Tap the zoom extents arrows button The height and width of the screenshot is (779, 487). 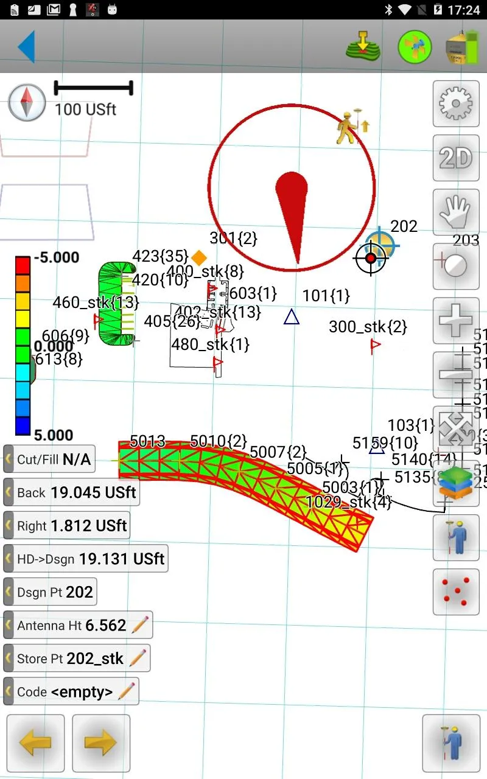click(x=456, y=429)
